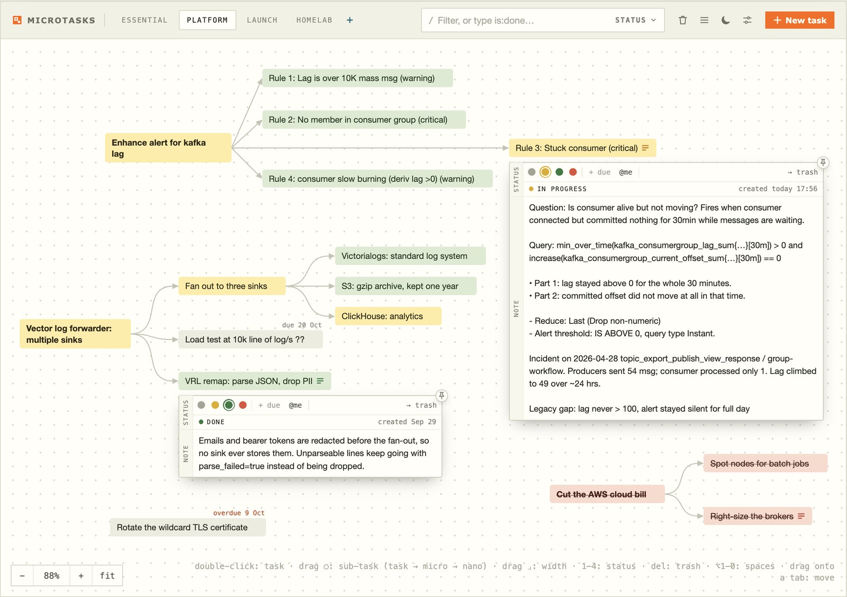Click created Sep 29 timestamp
847x597 pixels.
tap(407, 422)
